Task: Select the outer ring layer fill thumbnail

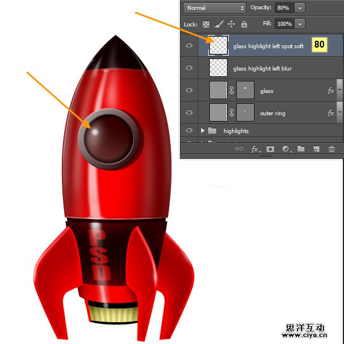Action: pos(218,112)
